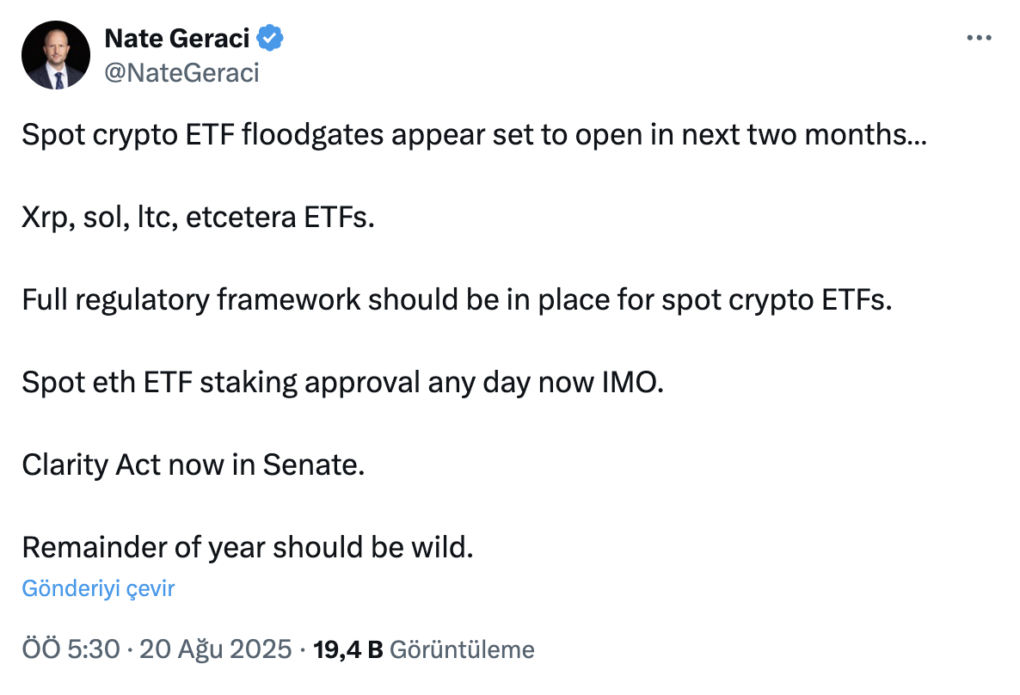Image resolution: width=1020 pixels, height=695 pixels.
Task: Click the 19,4 B view count
Action: click(x=348, y=649)
